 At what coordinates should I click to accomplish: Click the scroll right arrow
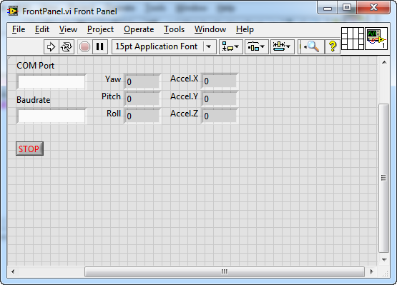click(x=371, y=272)
